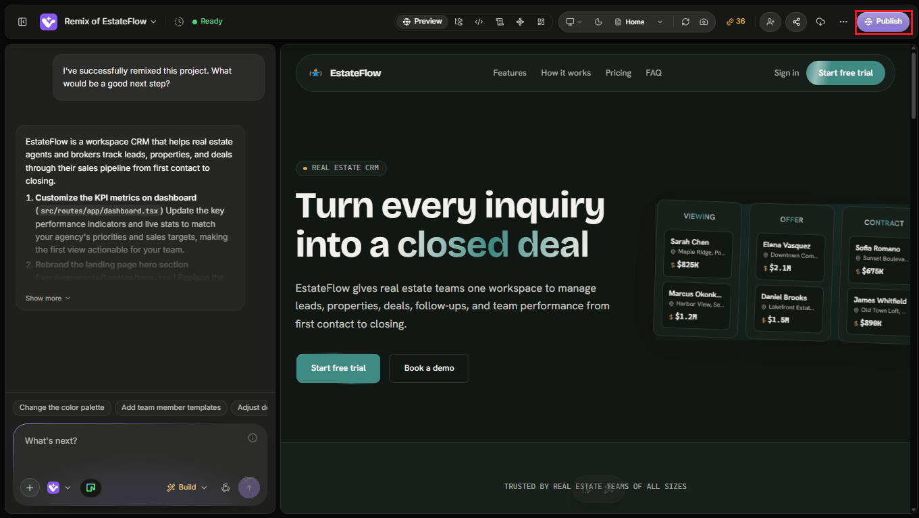Click Book a demo button
Image resolution: width=919 pixels, height=518 pixels.
coord(429,368)
